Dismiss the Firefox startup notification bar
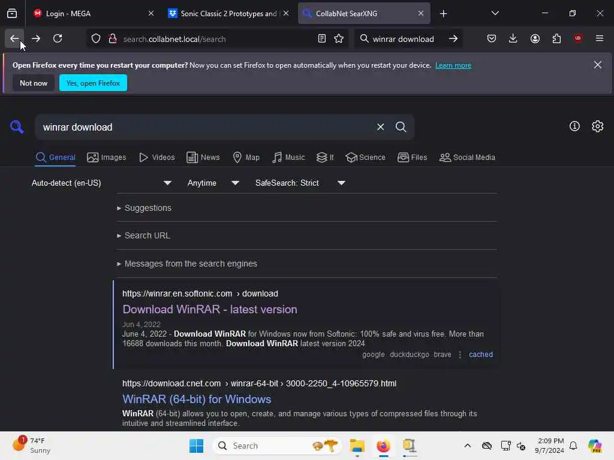 [x=598, y=65]
